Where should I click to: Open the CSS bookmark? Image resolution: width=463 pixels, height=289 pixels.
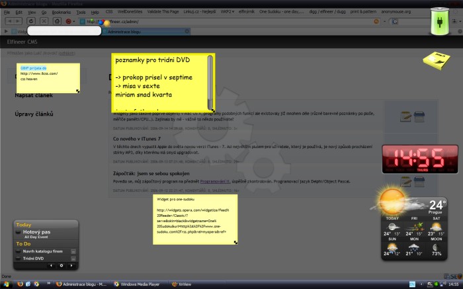[109, 12]
